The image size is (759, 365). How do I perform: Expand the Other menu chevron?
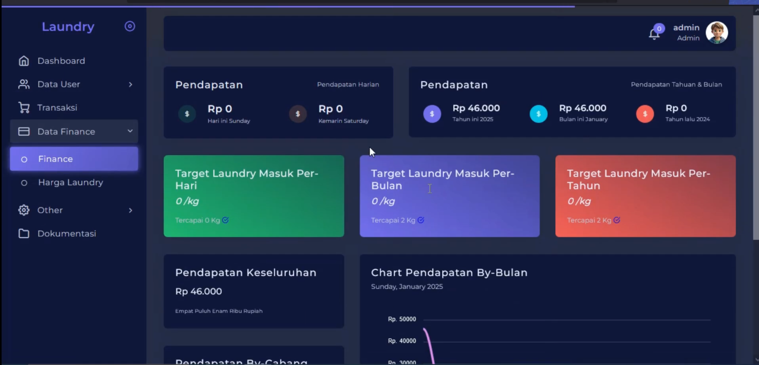coord(130,210)
